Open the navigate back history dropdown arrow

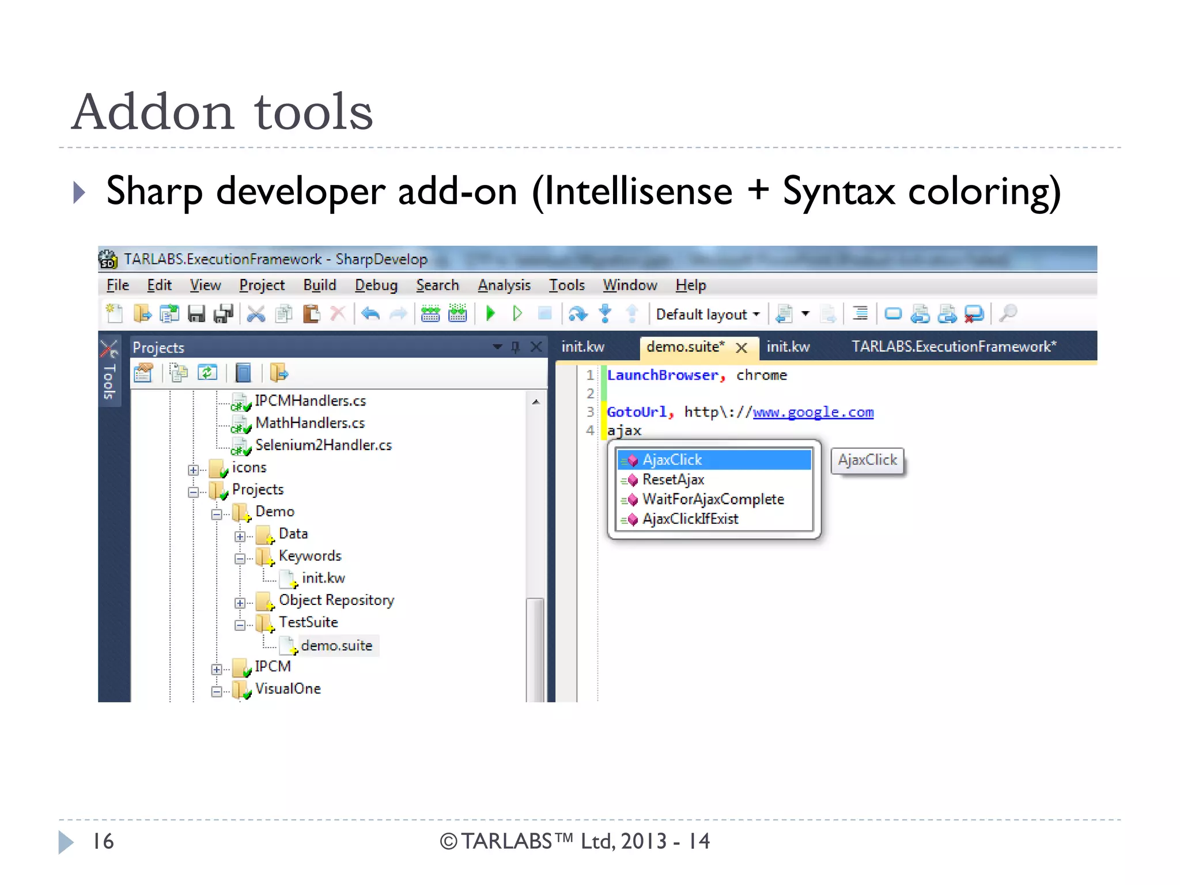[805, 313]
